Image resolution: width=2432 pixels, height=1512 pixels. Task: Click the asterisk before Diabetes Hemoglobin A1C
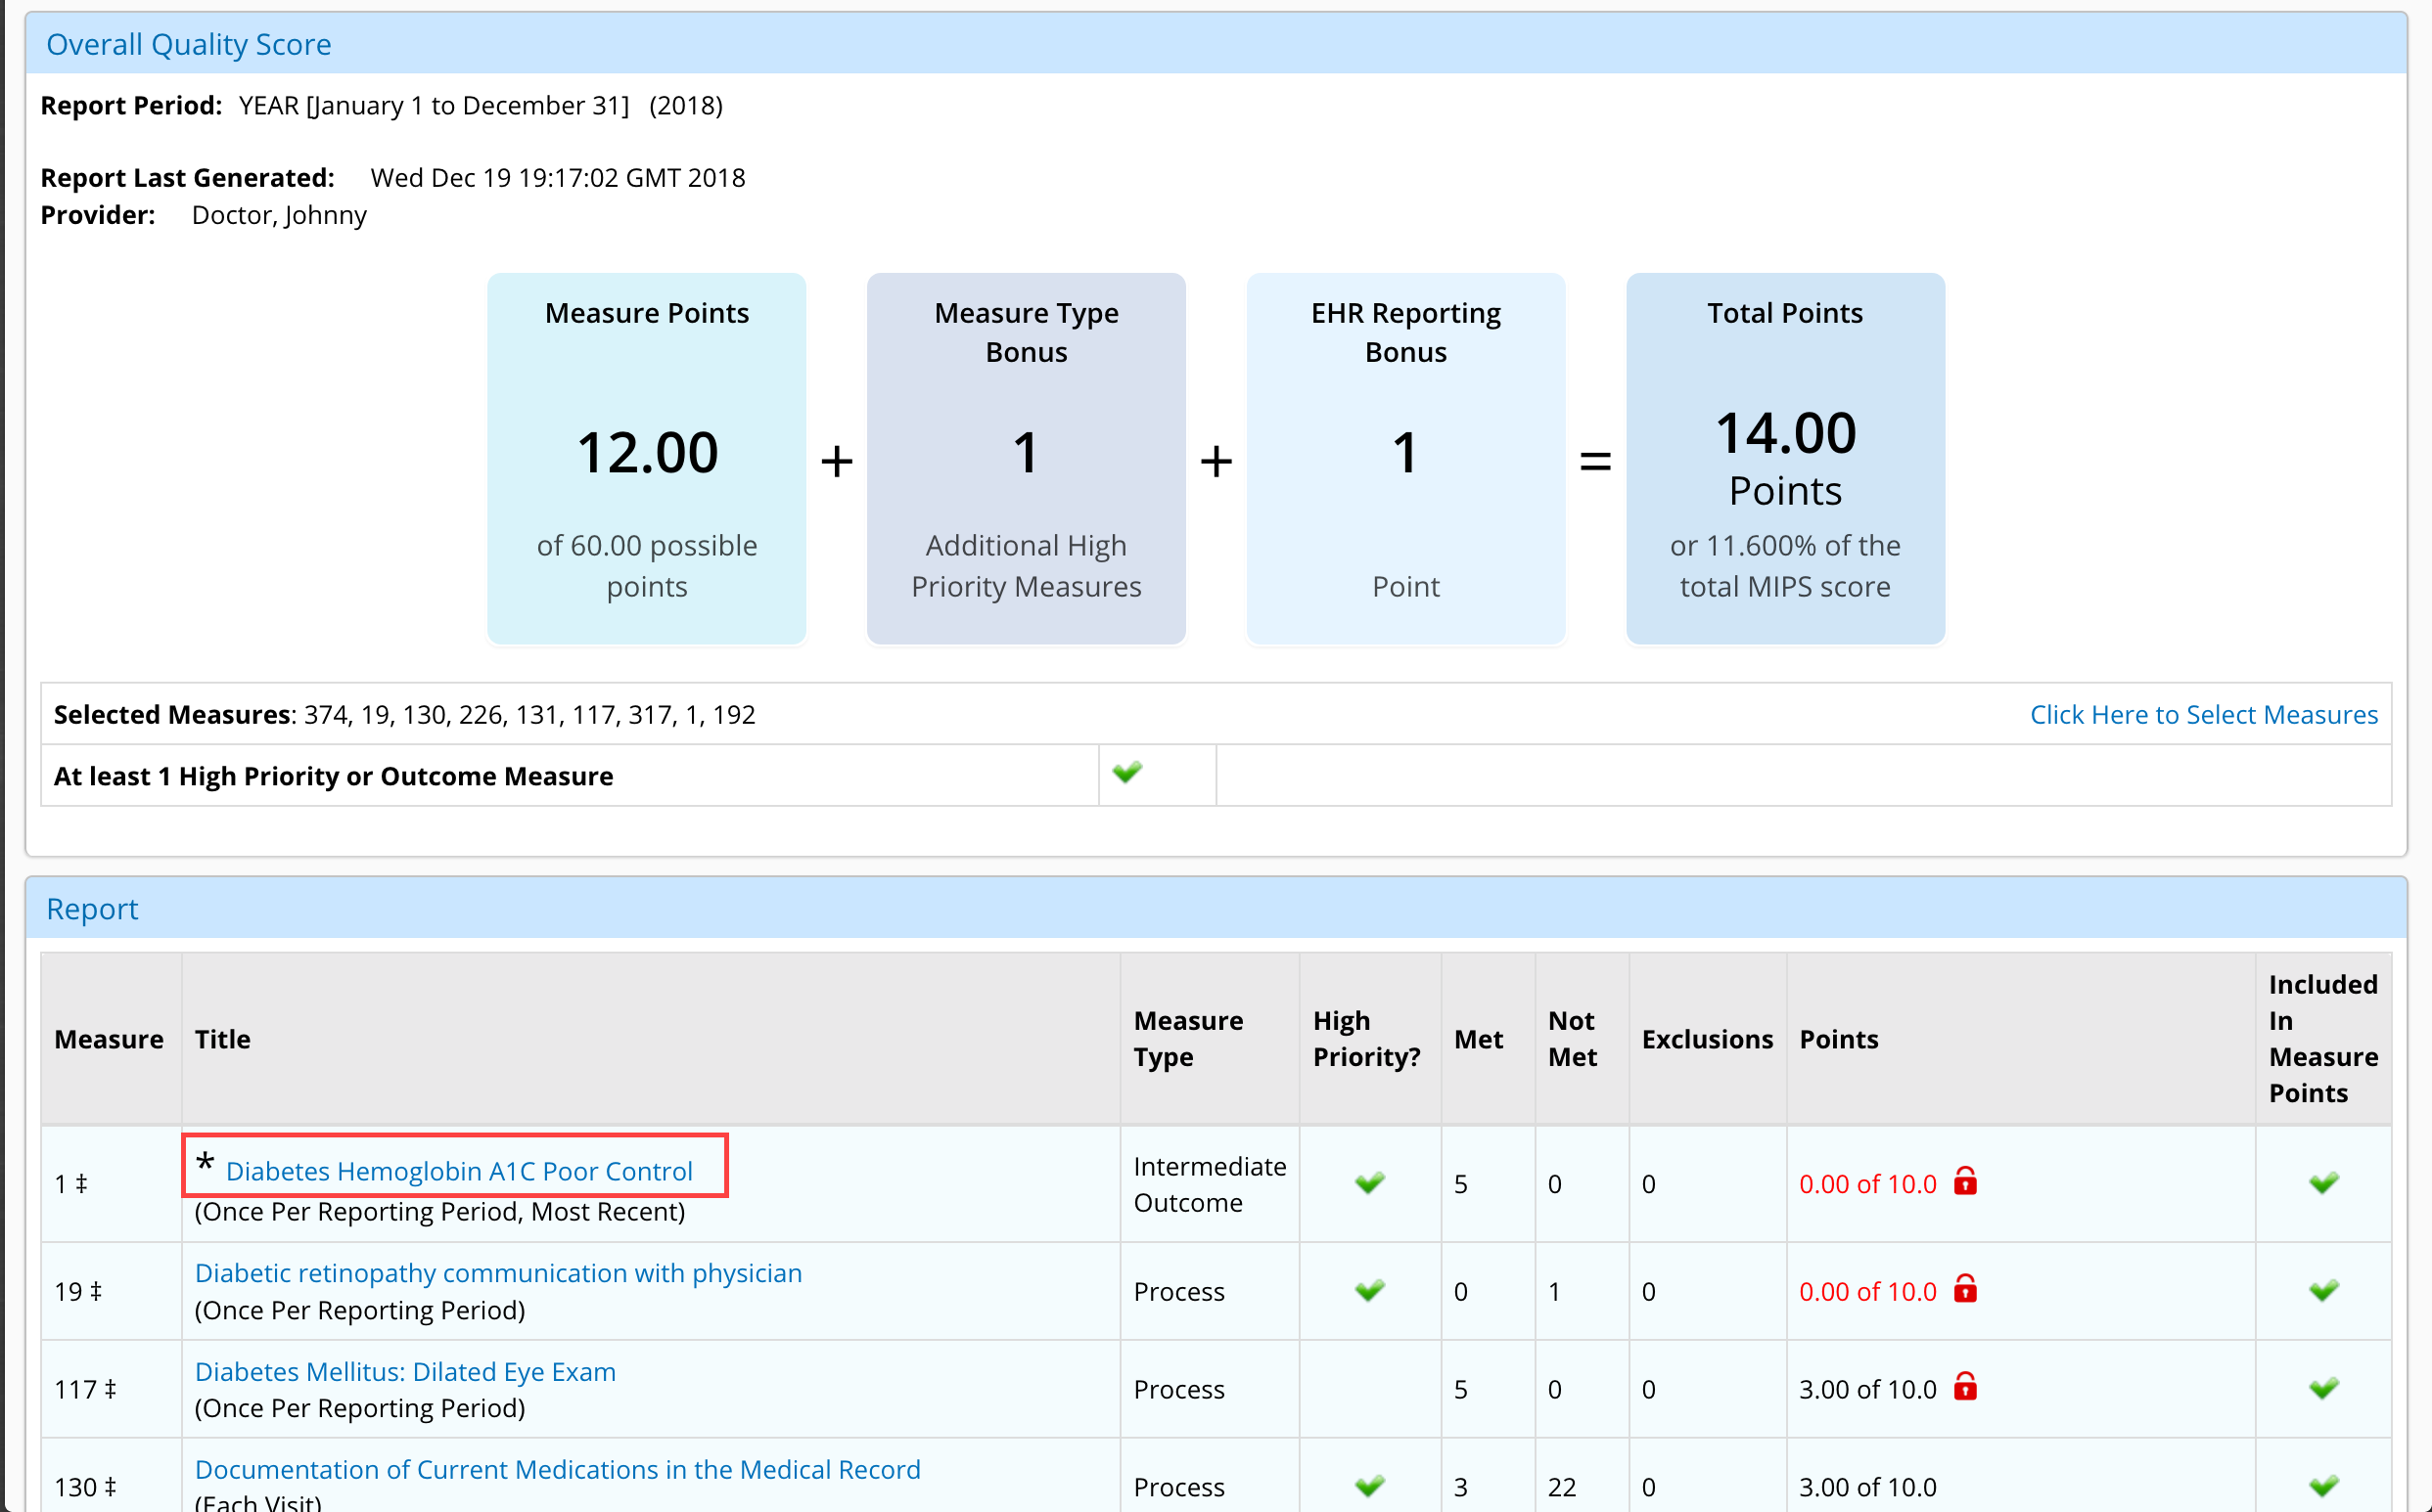[206, 1164]
